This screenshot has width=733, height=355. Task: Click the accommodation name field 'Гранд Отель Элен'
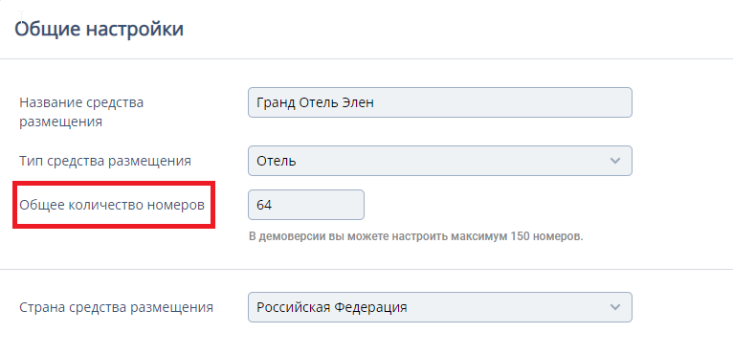pos(440,102)
